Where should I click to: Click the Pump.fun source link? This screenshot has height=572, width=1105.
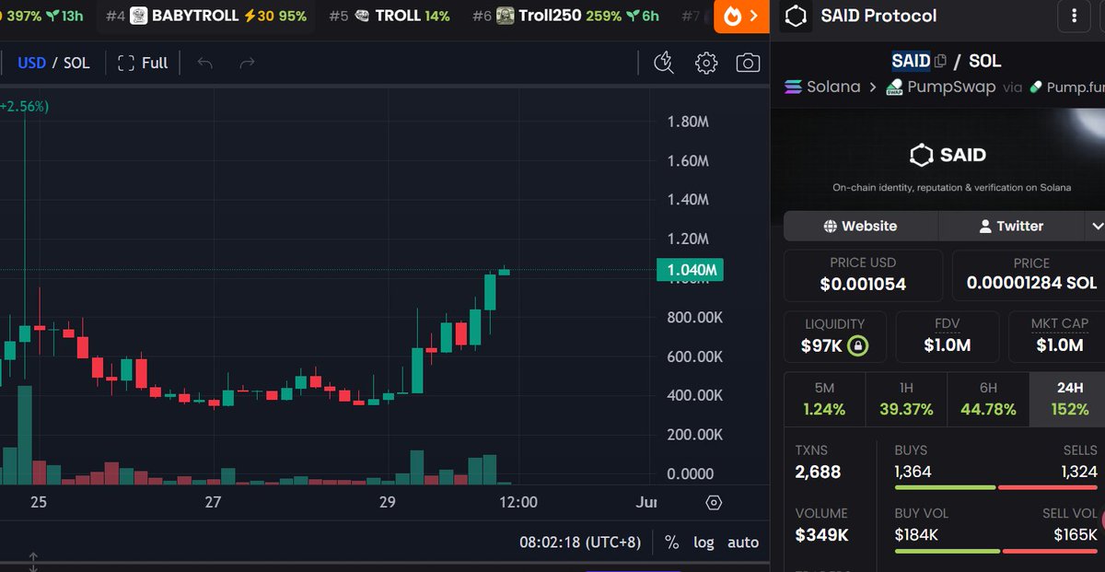pos(1066,88)
